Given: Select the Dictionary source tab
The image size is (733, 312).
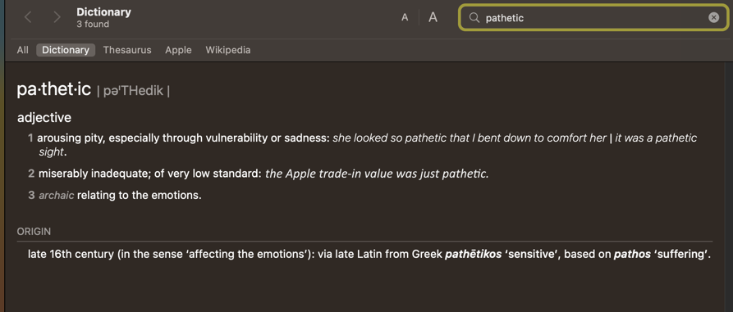Looking at the screenshot, I should (x=66, y=50).
